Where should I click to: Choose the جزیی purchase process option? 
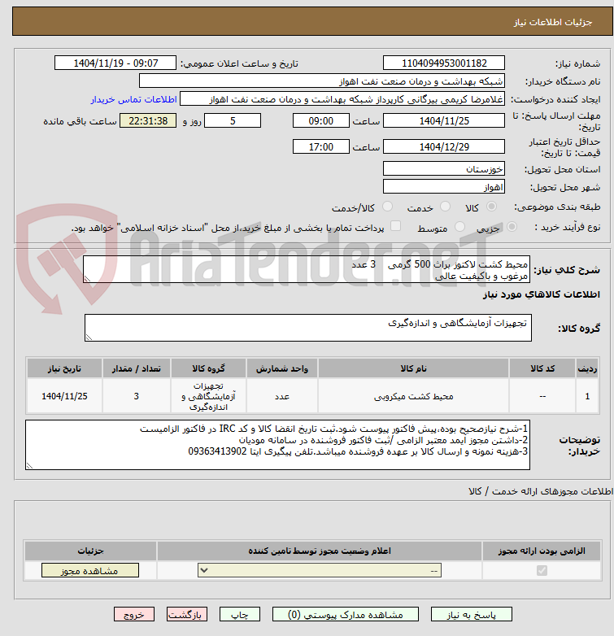[512, 227]
